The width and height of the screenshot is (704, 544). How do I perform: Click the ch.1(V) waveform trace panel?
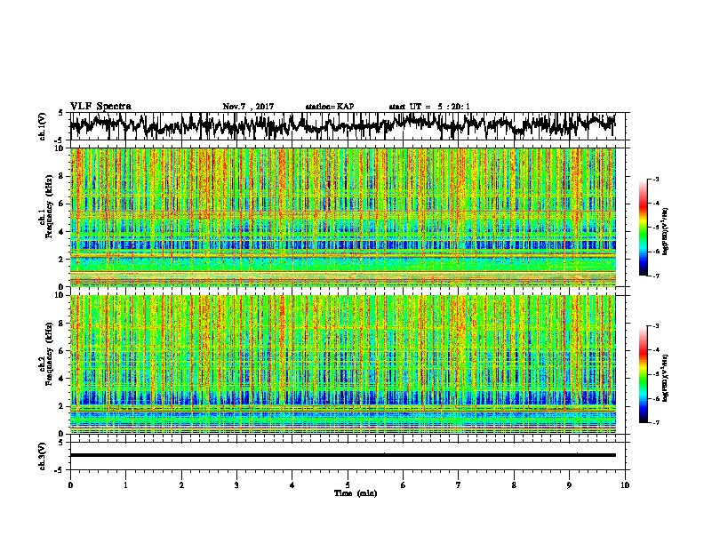click(349, 126)
